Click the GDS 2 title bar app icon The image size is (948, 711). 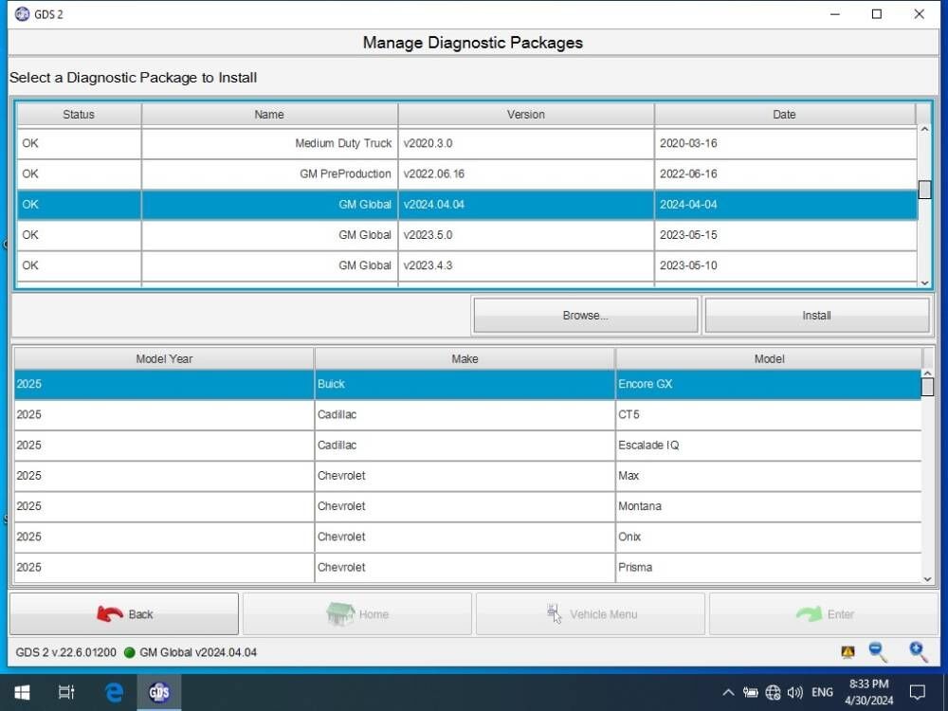point(22,14)
